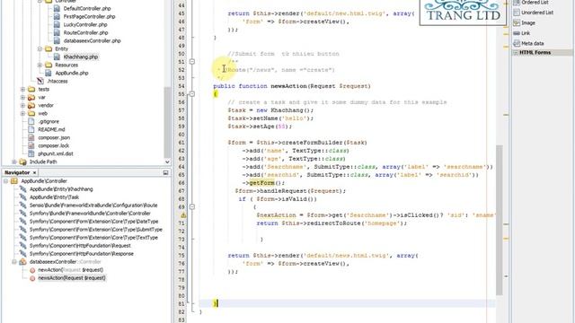Open AppBundle.php file
This screenshot has height=323, width=575.
72,73
